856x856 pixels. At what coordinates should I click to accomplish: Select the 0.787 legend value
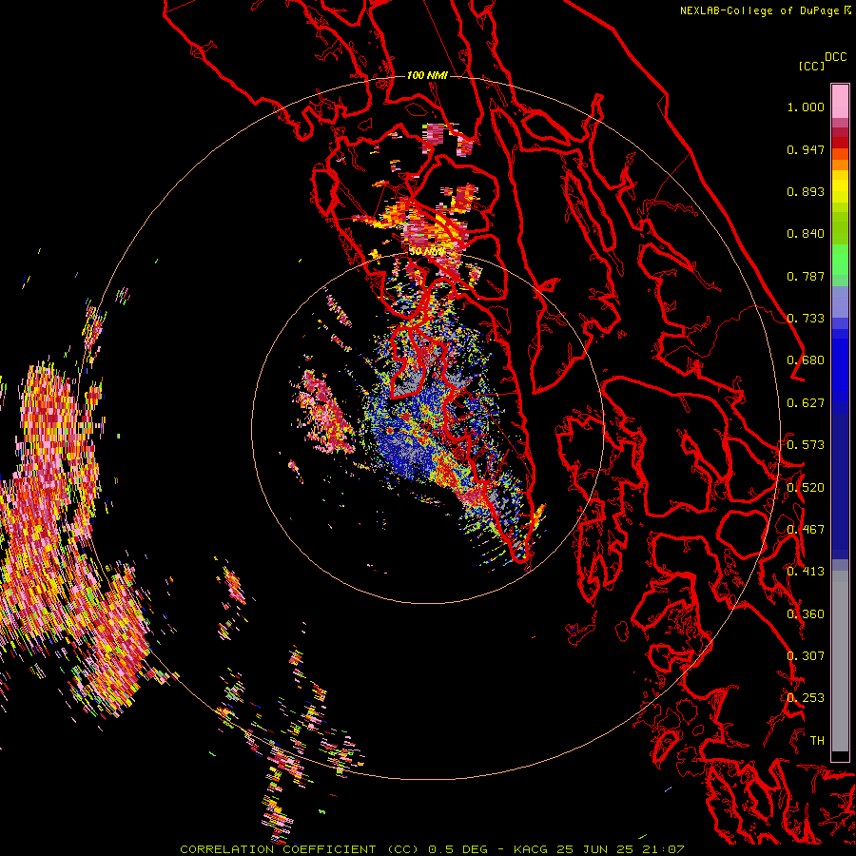(x=806, y=276)
